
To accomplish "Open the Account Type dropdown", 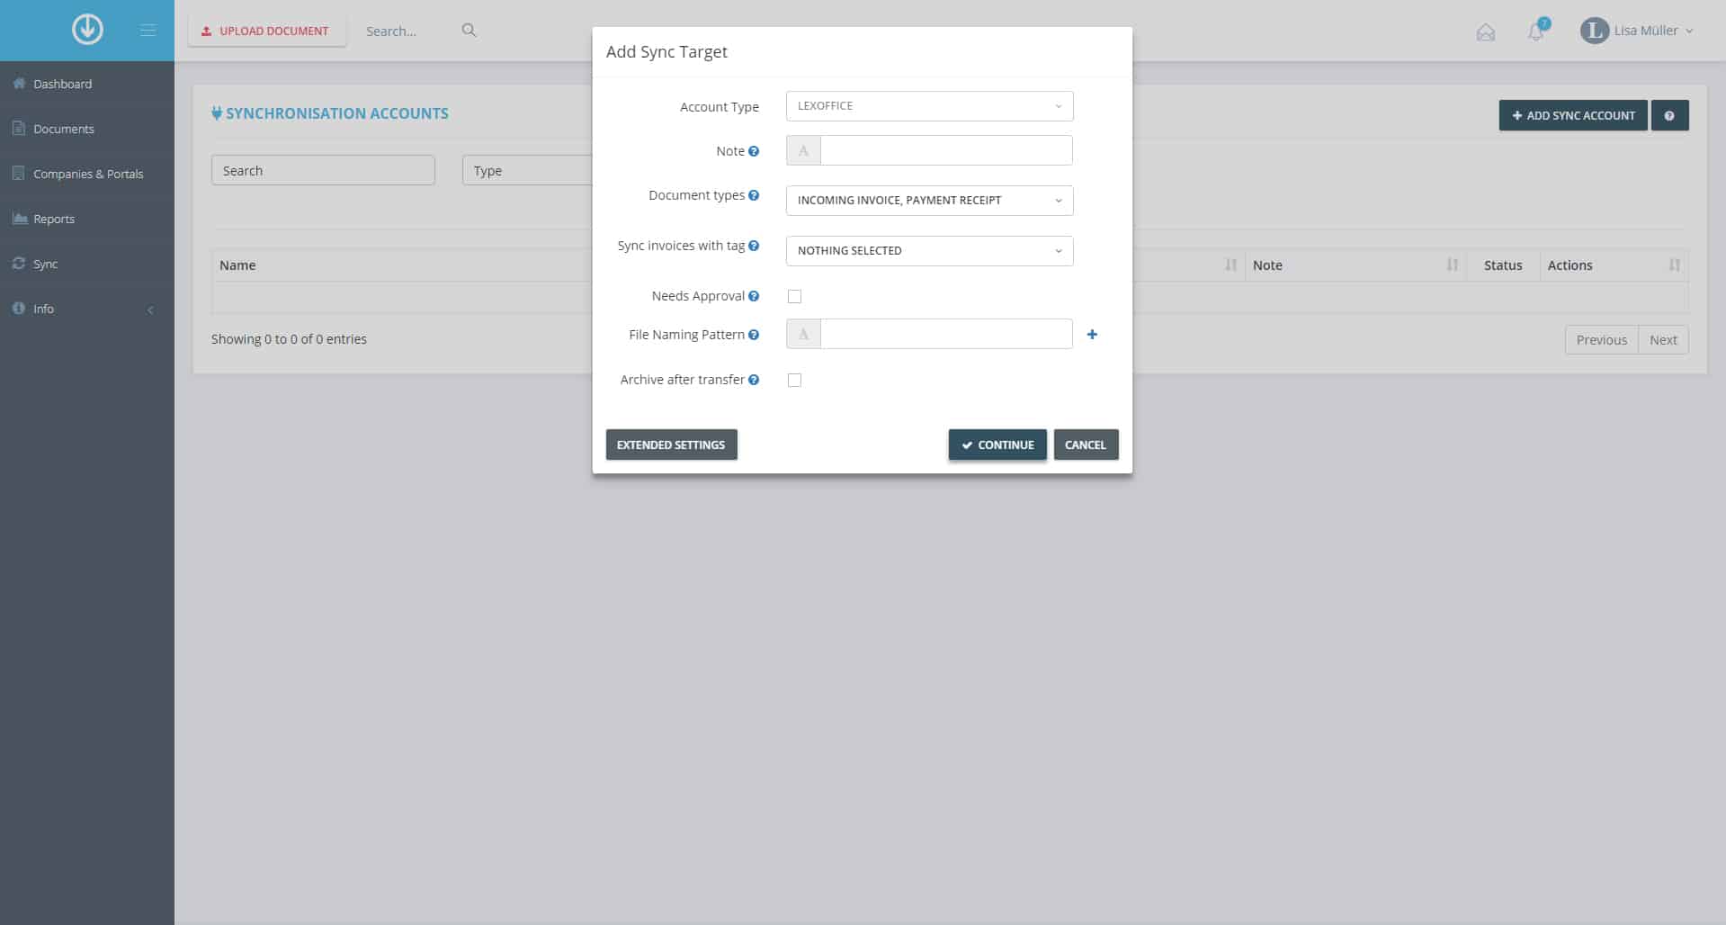I will coord(929,106).
